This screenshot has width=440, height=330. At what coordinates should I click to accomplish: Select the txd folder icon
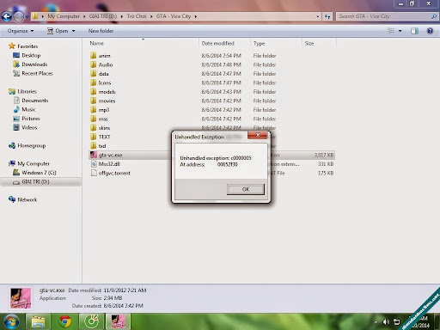pos(94,146)
